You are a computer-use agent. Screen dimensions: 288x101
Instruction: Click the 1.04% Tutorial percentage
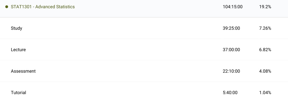[x=265, y=93]
